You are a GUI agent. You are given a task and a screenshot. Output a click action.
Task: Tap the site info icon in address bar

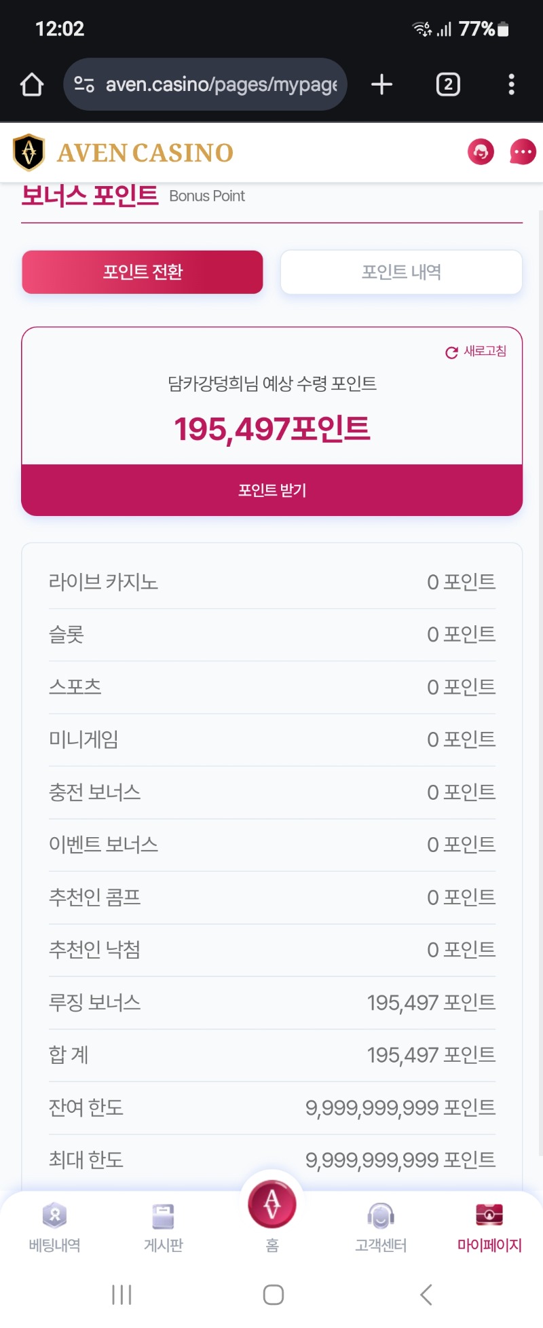(84, 84)
